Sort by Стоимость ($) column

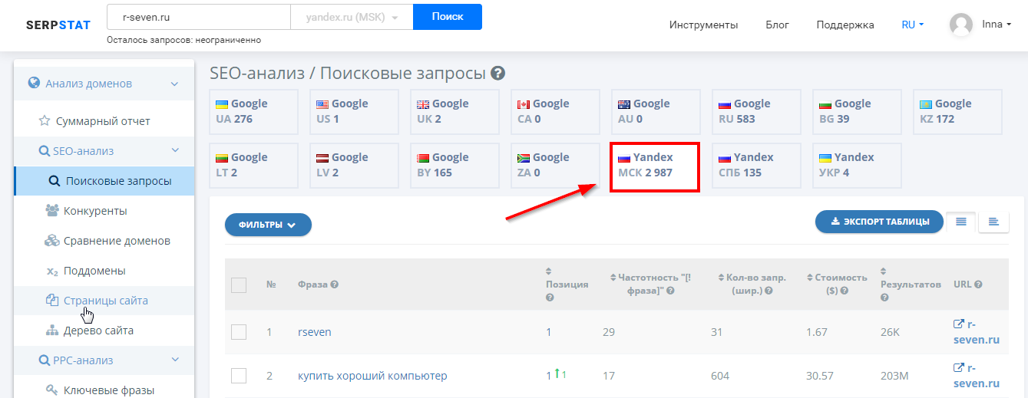pyautogui.click(x=837, y=284)
